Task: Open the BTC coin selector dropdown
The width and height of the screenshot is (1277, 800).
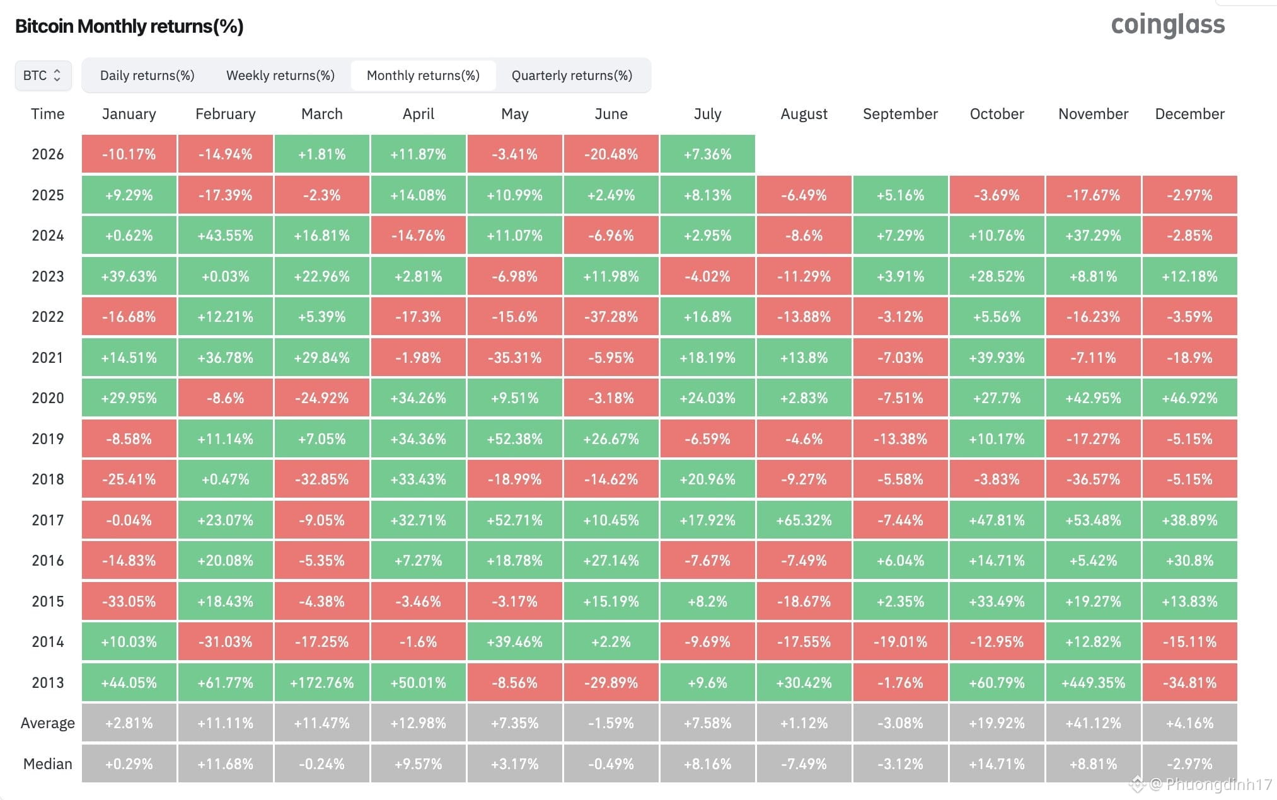Action: [x=43, y=76]
